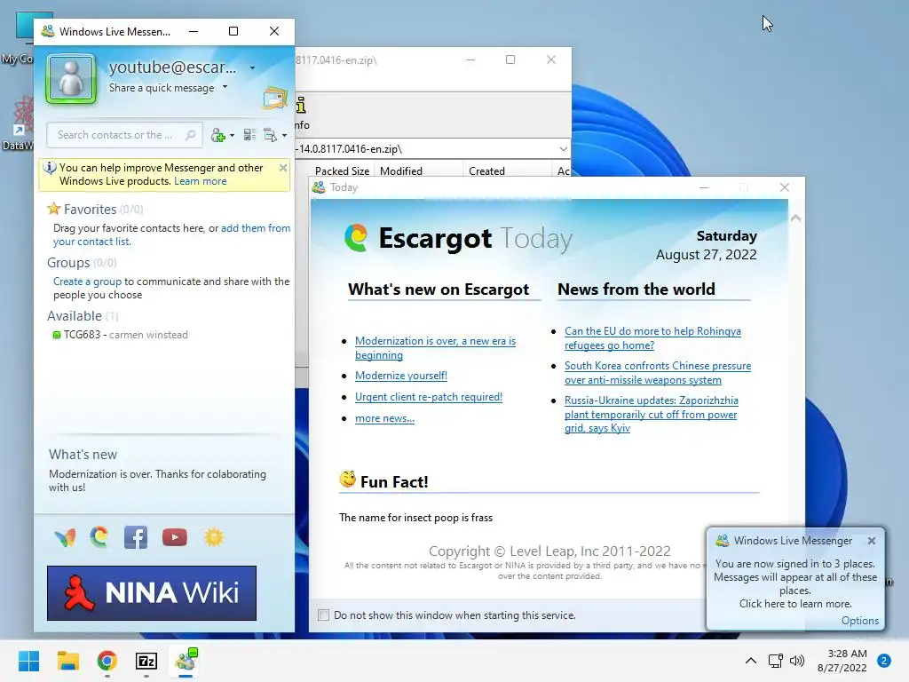This screenshot has height=682, width=909.
Task: Open Modernization is over, a new era link
Action: (x=435, y=348)
